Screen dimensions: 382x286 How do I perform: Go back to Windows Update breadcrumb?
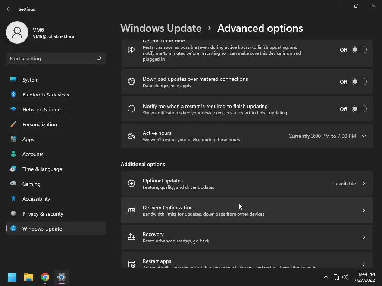tap(161, 28)
